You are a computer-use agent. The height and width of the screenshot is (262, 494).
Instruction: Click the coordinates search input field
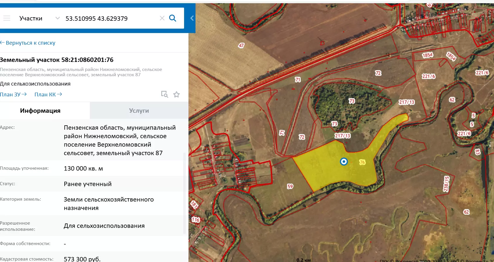coord(110,18)
